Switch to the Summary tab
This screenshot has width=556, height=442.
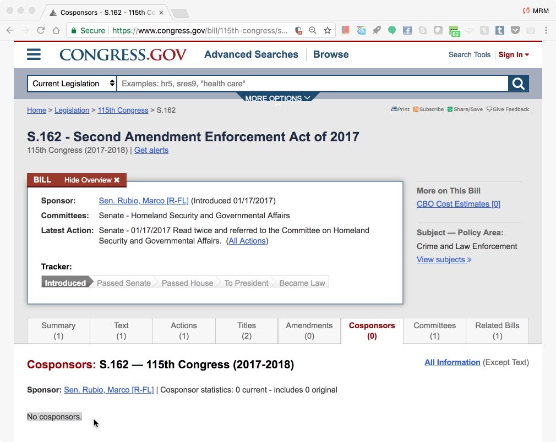[58, 331]
